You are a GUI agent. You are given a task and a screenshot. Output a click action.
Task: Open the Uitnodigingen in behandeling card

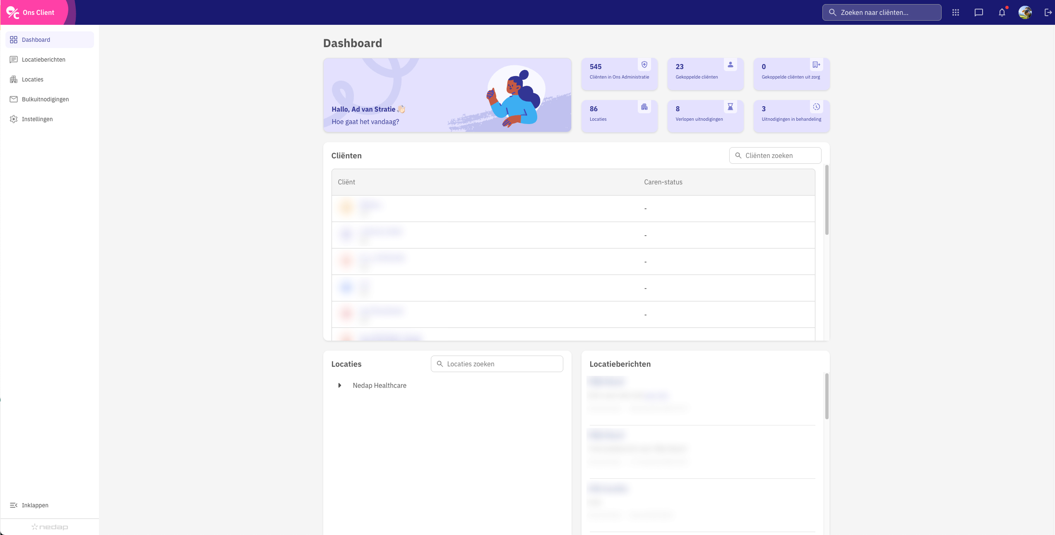(791, 116)
